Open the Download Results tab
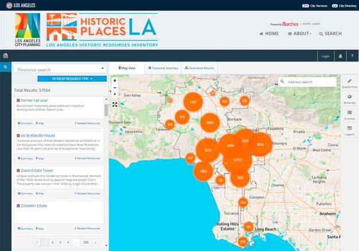359x251 pixels. point(201,68)
